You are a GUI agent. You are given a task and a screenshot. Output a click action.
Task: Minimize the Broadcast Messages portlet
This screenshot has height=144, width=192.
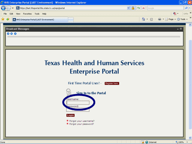click(178, 29)
